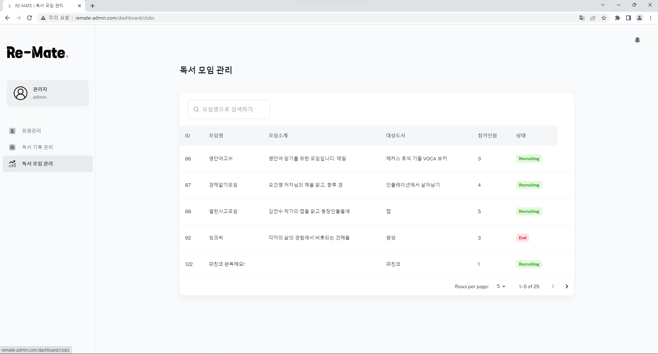
Task: Select the 회원관리 sidebar icon
Action: (13, 131)
